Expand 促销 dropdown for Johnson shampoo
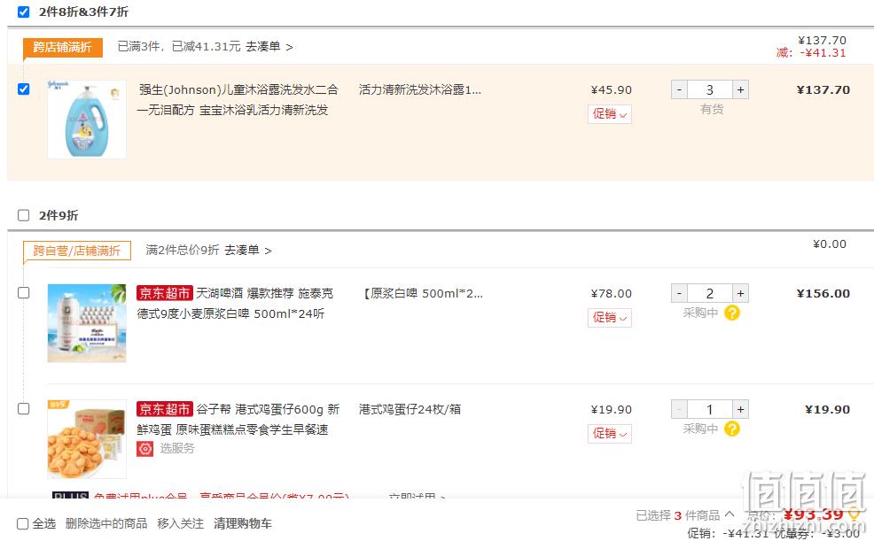This screenshot has height=541, width=874. [x=609, y=114]
